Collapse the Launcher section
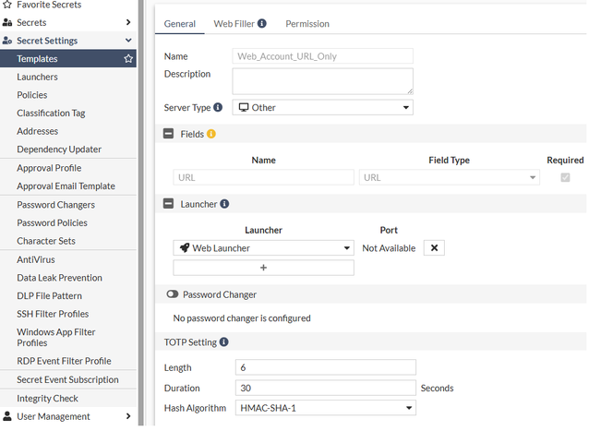Image resolution: width=601 pixels, height=431 pixels. (x=169, y=204)
